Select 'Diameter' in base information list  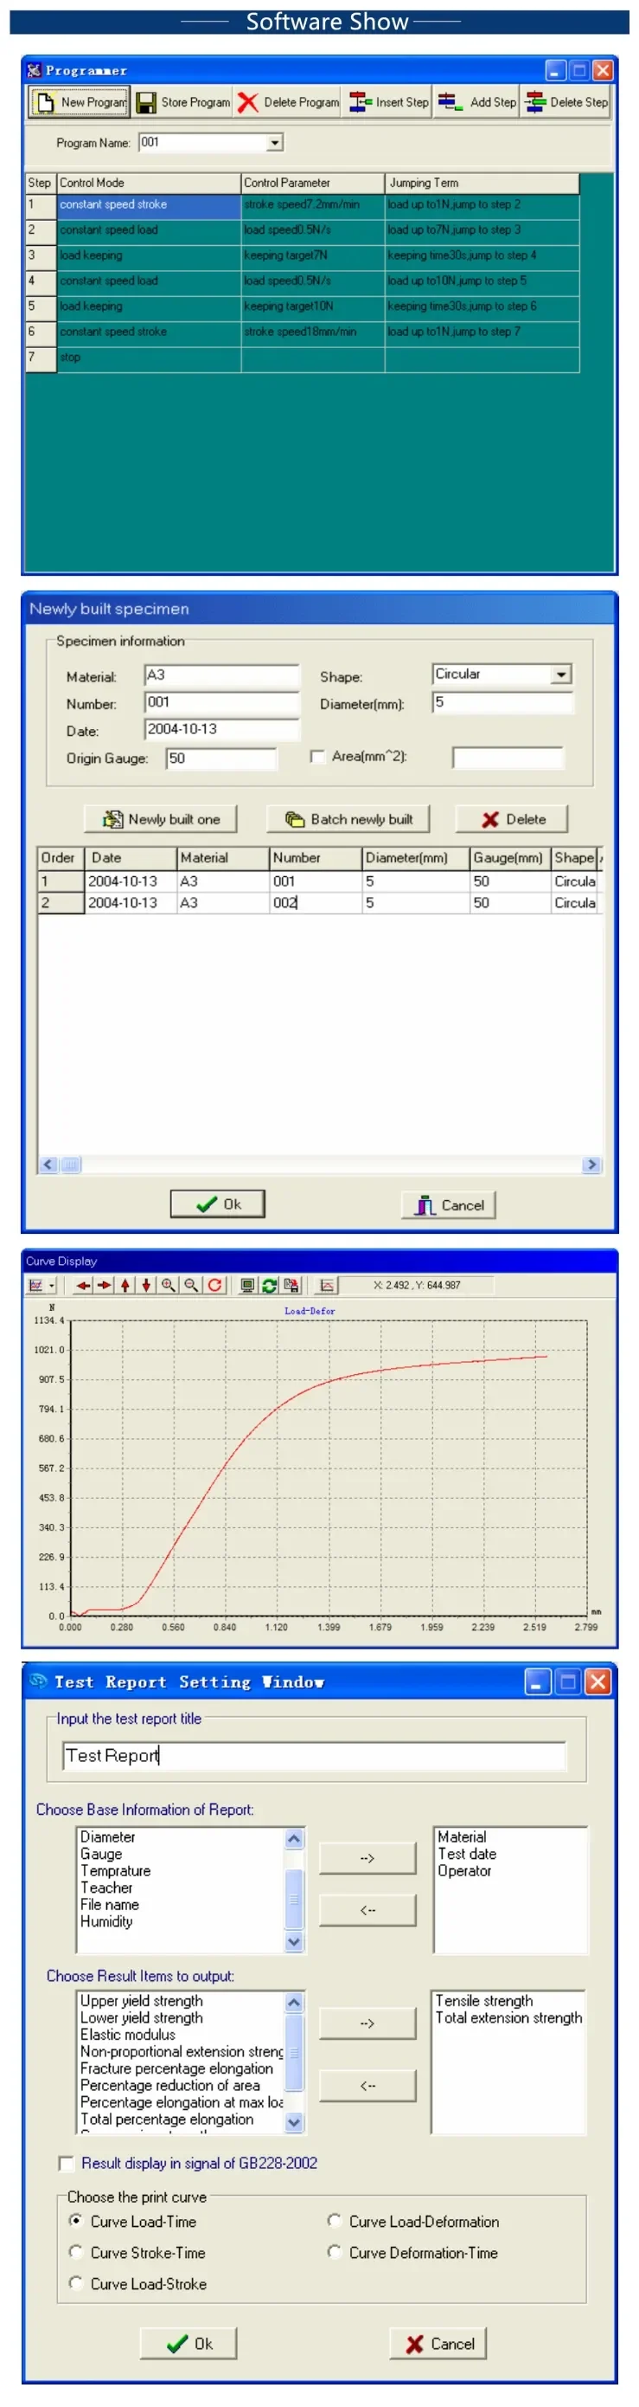point(107,1836)
